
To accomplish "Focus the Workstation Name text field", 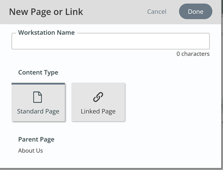I will point(111,41).
